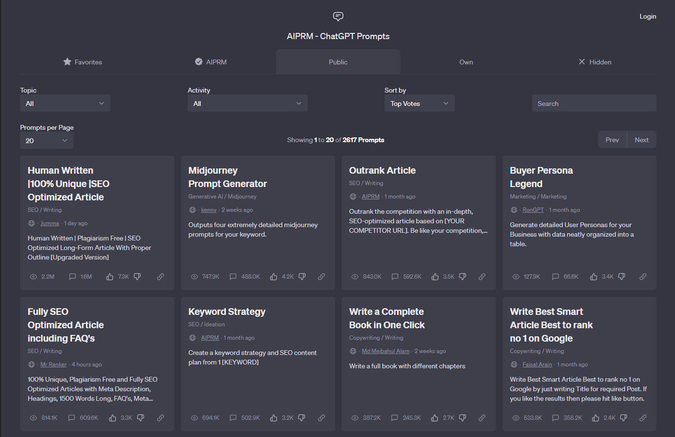Viewport: 675px width, 437px height.
Task: Like the Fully SEO Optimized Article including FAQ's card
Action: point(113,418)
